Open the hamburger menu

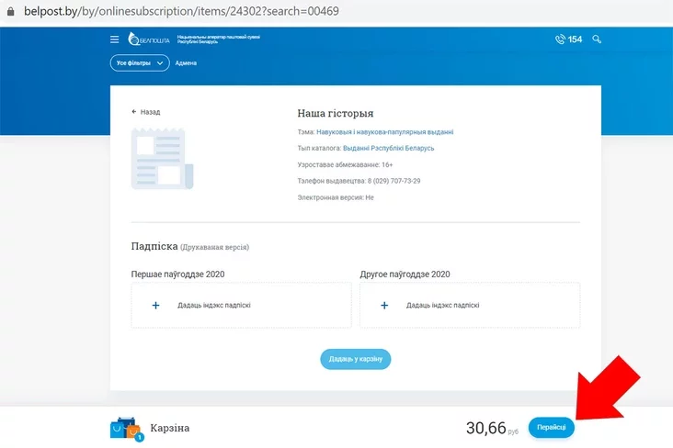pos(115,39)
